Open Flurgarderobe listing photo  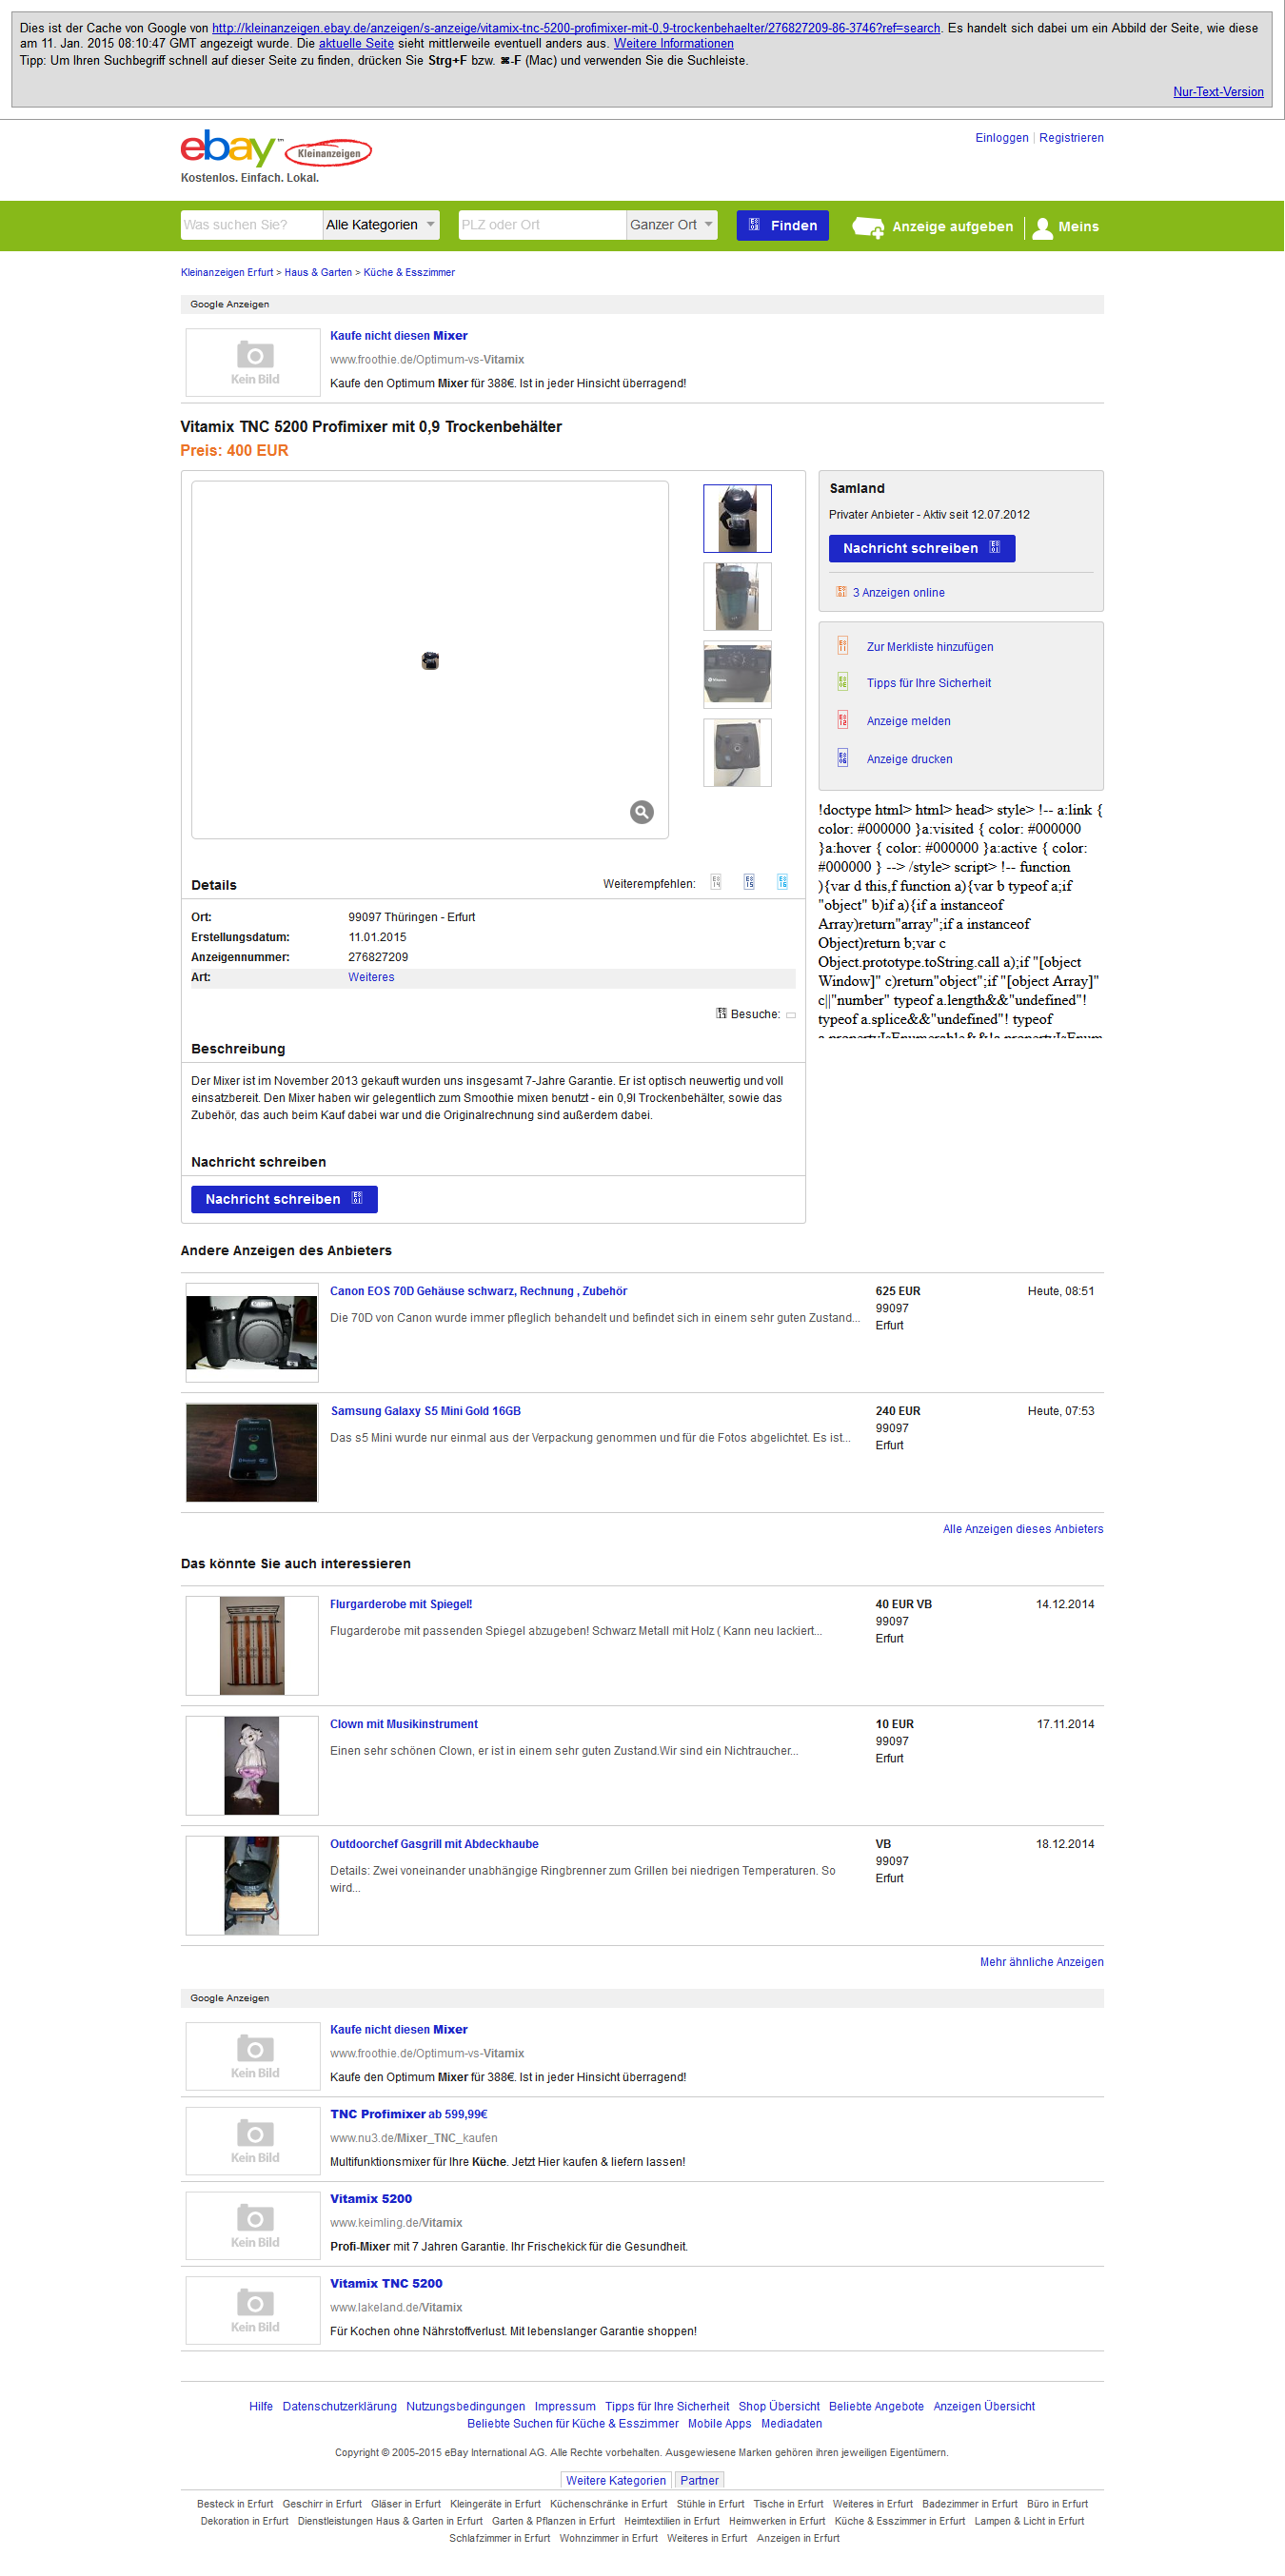click(x=252, y=1645)
